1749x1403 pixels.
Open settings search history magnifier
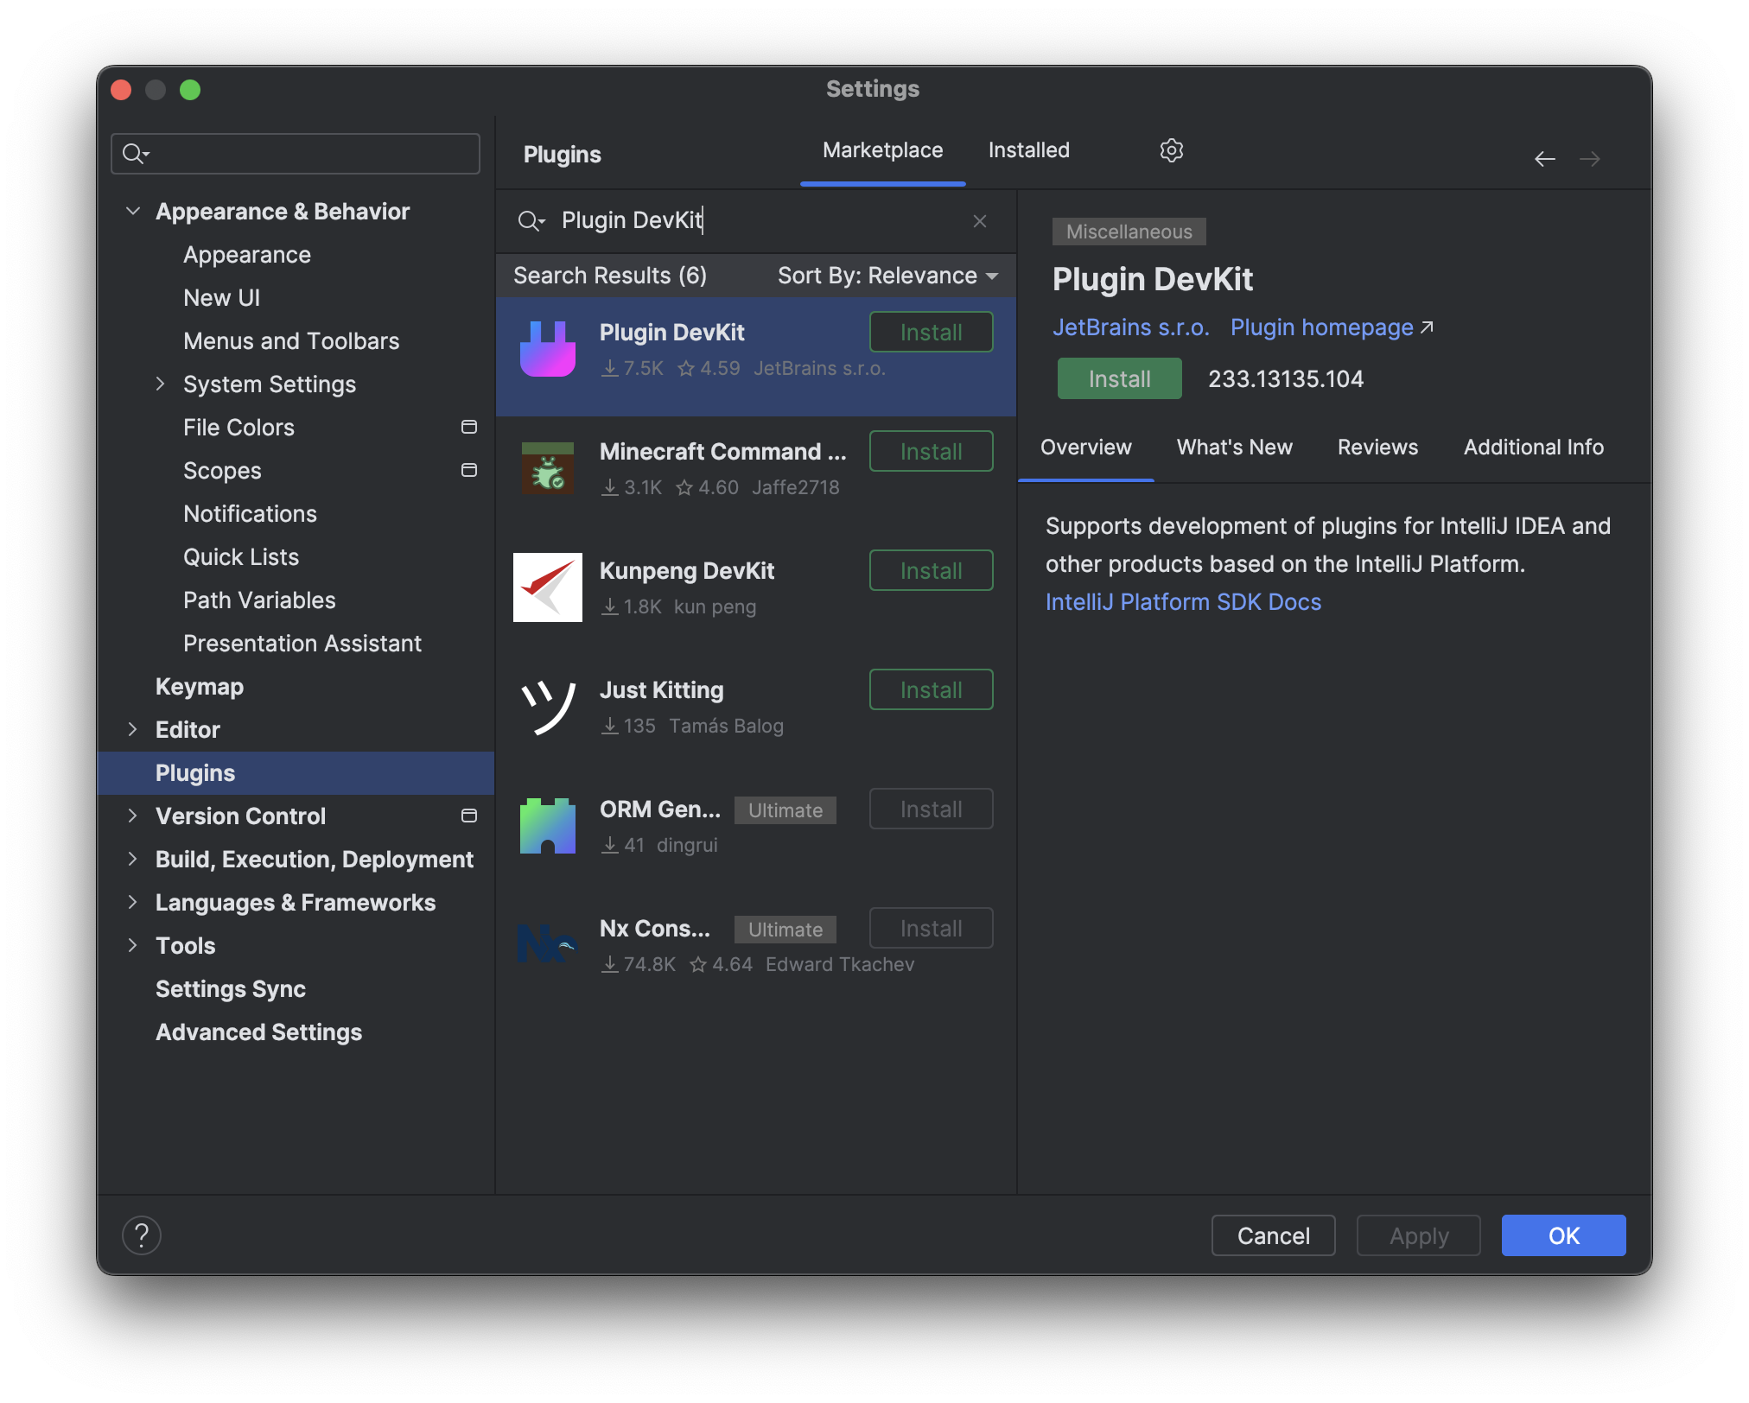coord(136,154)
